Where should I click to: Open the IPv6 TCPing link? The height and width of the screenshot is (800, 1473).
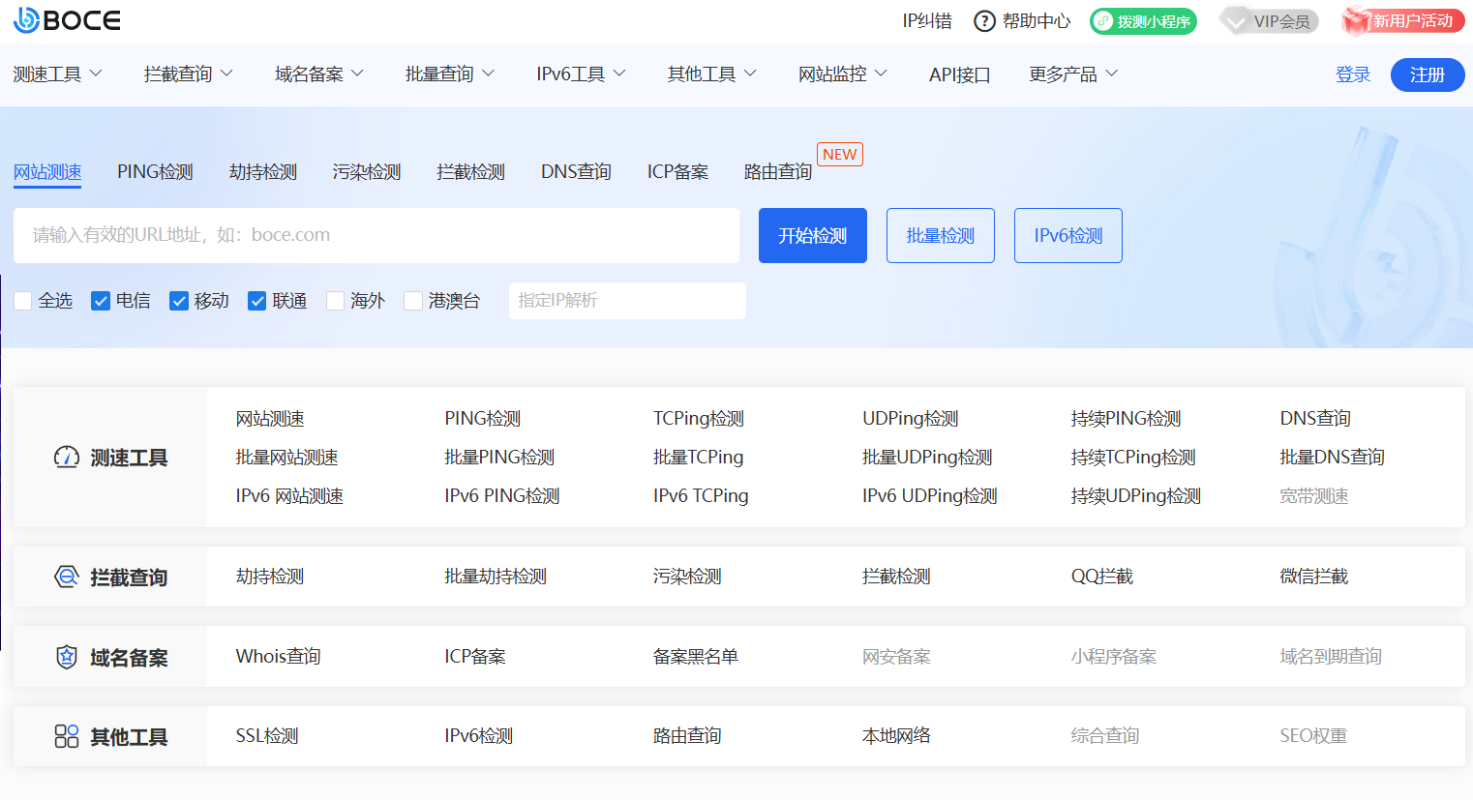[701, 496]
